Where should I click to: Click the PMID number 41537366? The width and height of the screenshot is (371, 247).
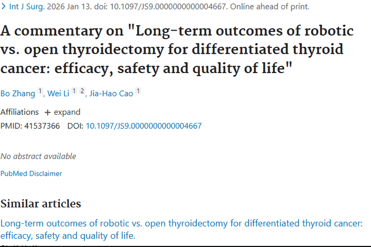tap(42, 126)
